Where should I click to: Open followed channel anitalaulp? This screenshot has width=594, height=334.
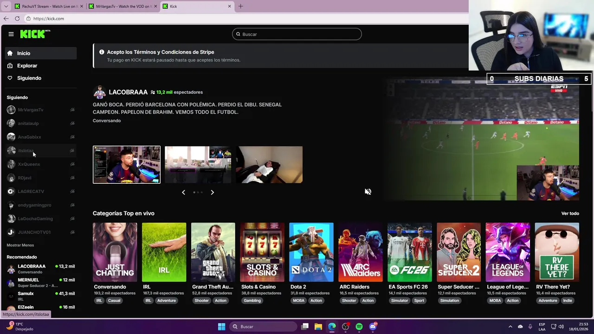coord(41,123)
